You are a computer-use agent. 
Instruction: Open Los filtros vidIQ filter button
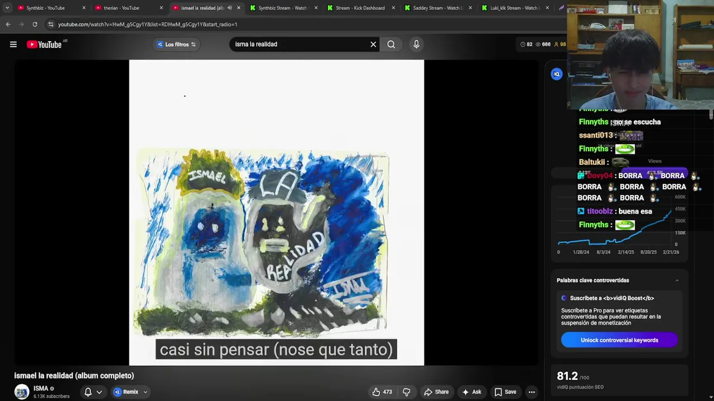(x=176, y=45)
